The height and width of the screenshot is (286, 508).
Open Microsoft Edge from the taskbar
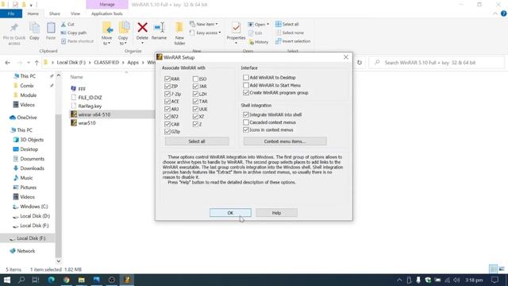[x=51, y=280]
